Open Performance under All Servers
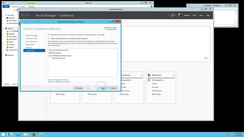244x137 pixels. (x=157, y=91)
